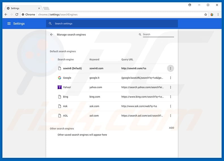
Task: Click the www.ask.com/web query URL
Action: (139, 106)
